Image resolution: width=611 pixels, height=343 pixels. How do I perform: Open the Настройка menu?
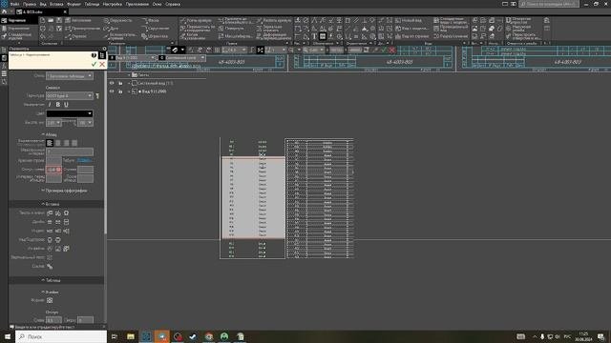[113, 4]
